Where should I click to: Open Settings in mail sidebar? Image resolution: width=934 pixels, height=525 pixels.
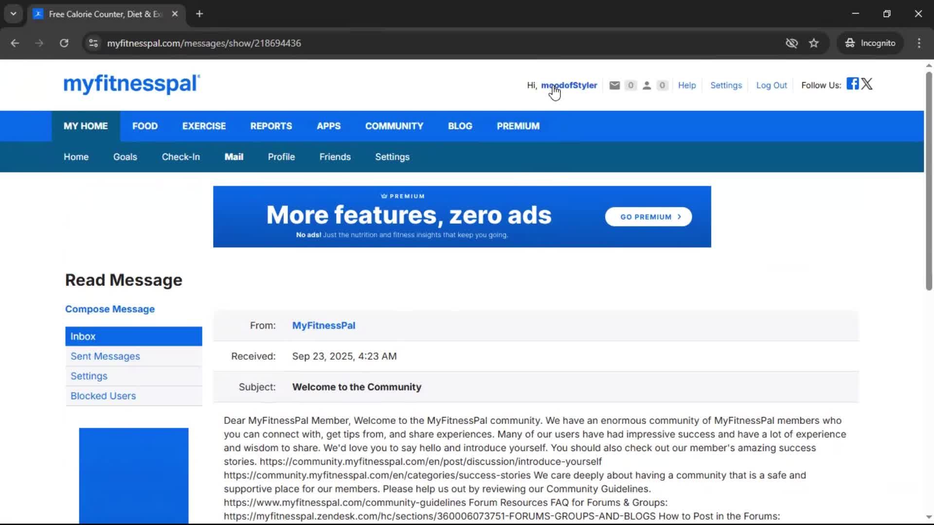[134, 376]
